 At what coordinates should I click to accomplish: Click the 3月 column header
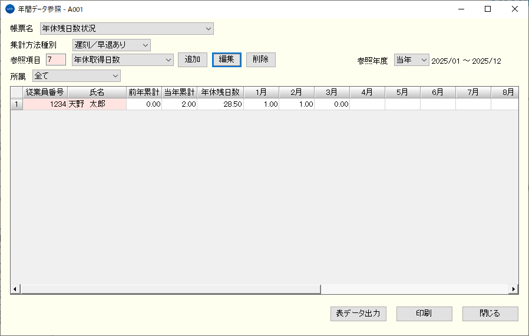coord(332,92)
